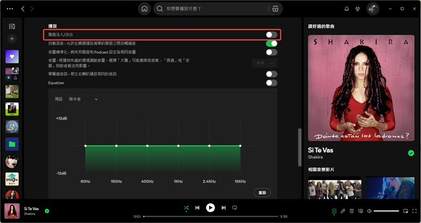Reset the equalizer with 重設 button

point(262,193)
